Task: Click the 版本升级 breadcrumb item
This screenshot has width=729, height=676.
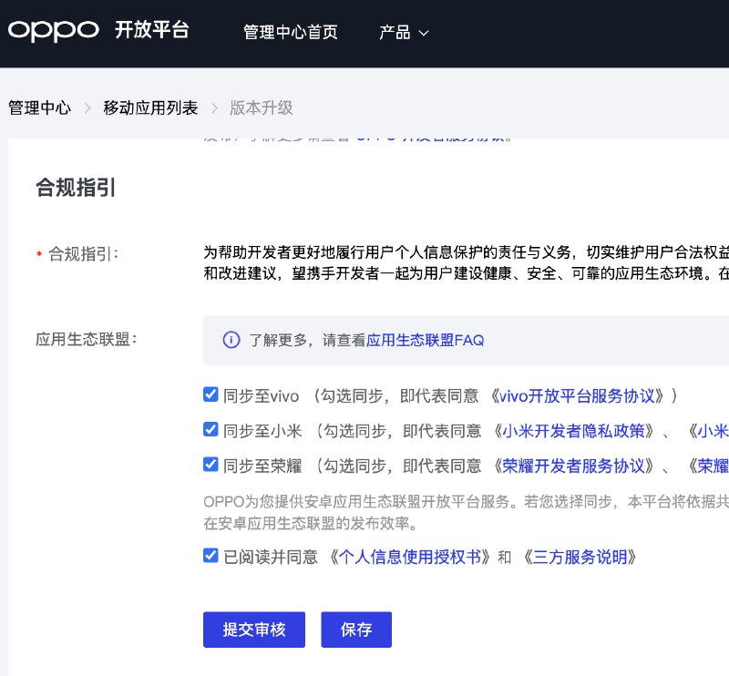Action: click(x=262, y=108)
